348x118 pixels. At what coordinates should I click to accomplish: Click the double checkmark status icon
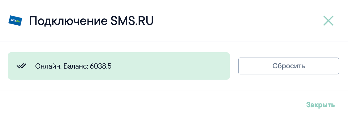click(x=22, y=66)
